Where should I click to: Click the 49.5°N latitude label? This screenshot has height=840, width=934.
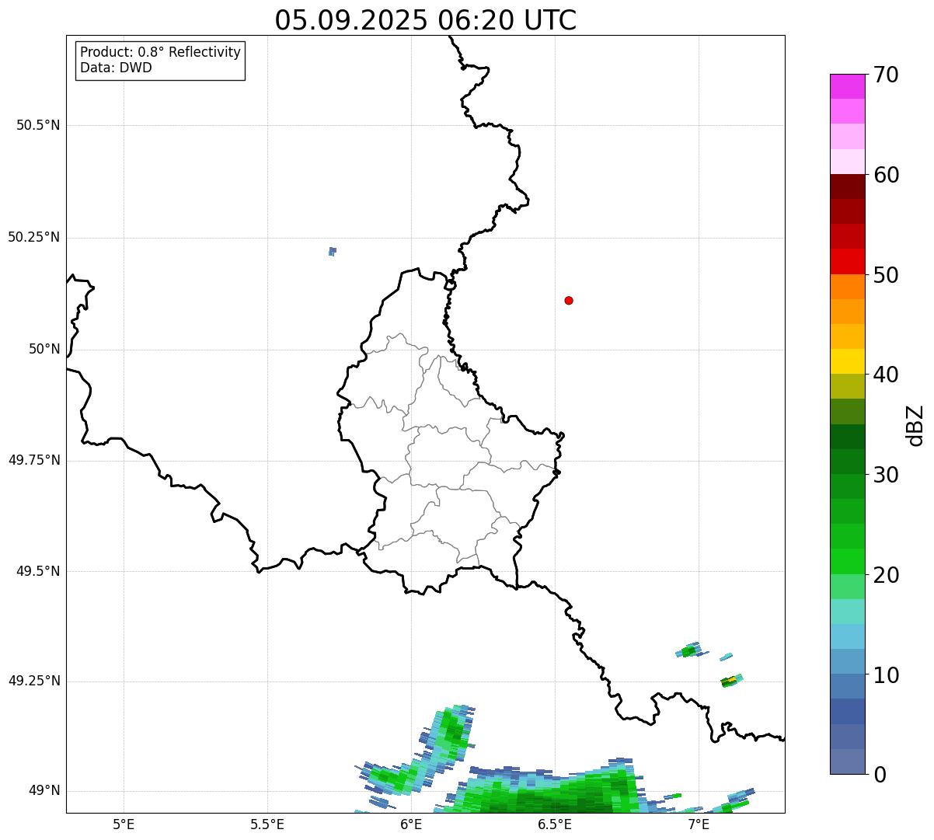click(38, 571)
